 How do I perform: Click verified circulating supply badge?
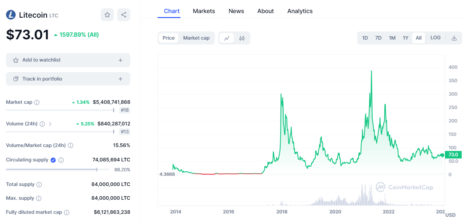53,160
